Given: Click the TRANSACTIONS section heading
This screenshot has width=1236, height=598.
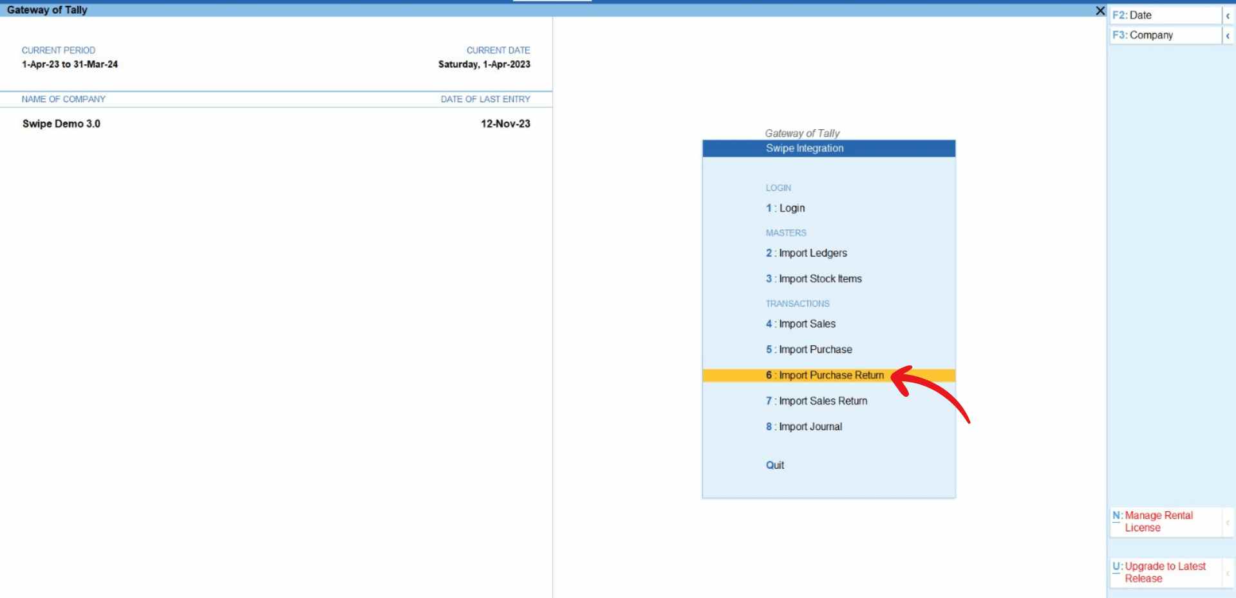Looking at the screenshot, I should point(798,304).
